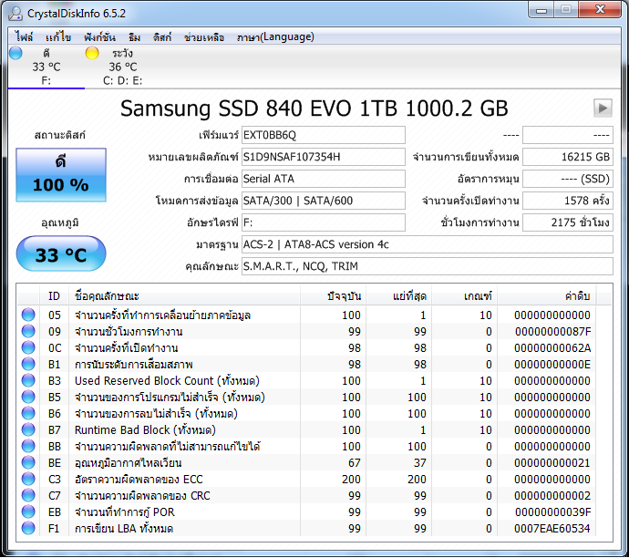The image size is (629, 558).
Task: Open the ภาษา(Language) menu
Action: click(275, 37)
